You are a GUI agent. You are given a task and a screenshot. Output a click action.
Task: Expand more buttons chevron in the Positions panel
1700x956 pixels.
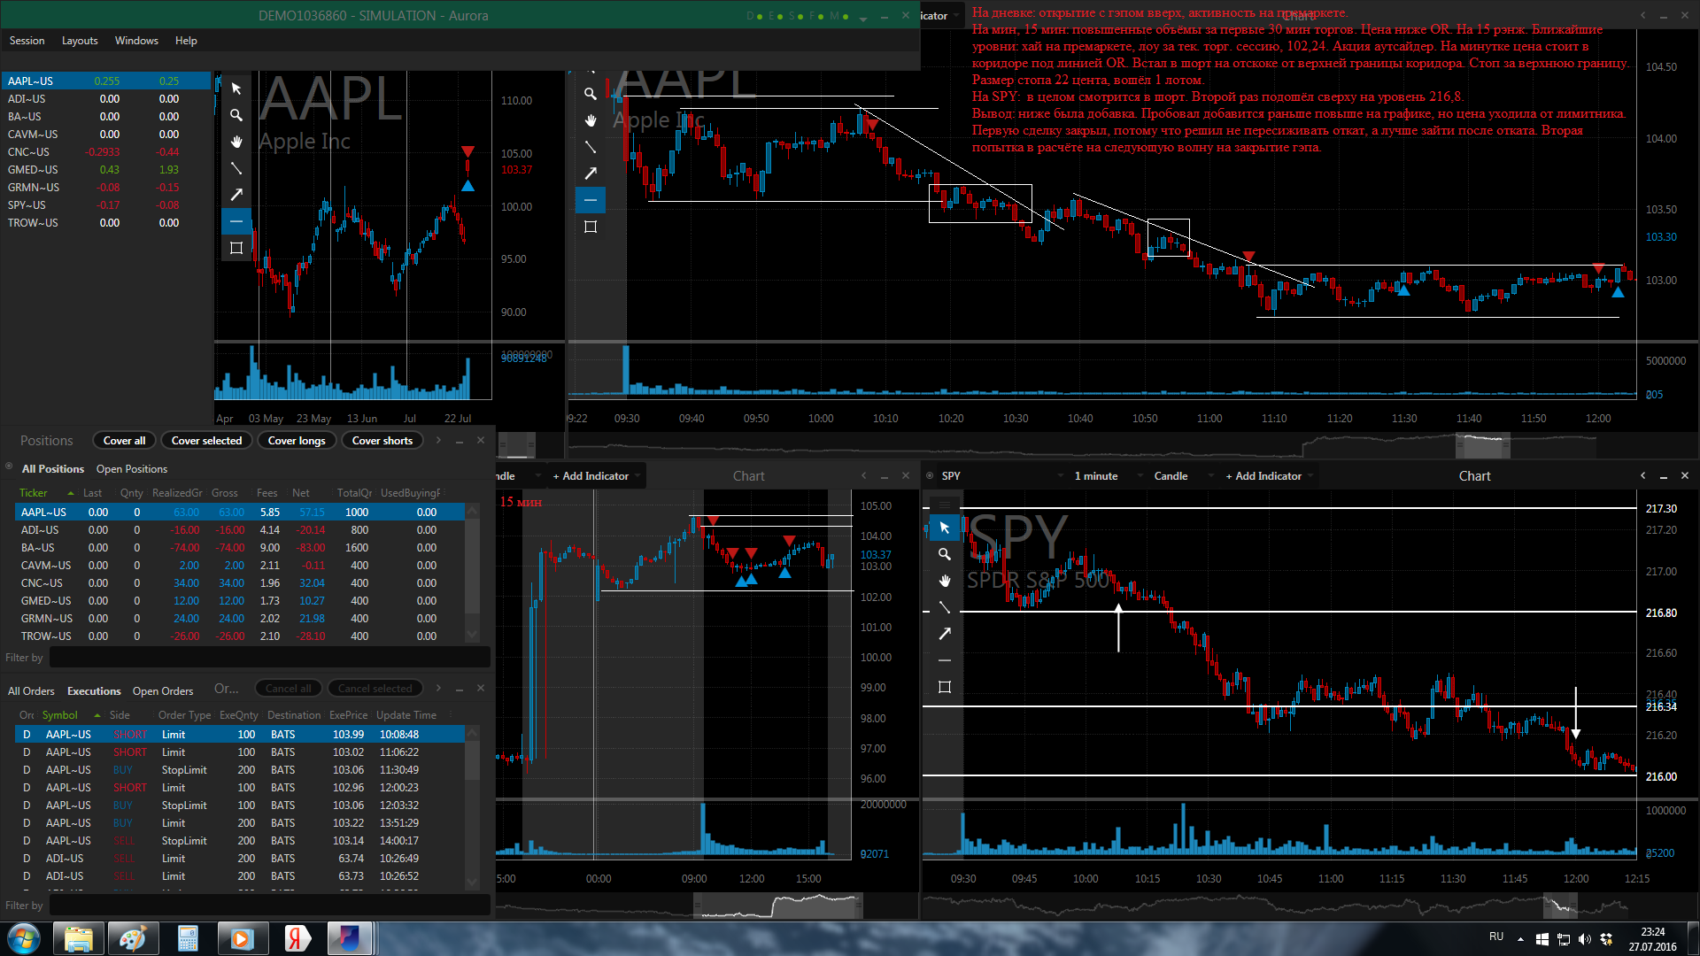[438, 440]
